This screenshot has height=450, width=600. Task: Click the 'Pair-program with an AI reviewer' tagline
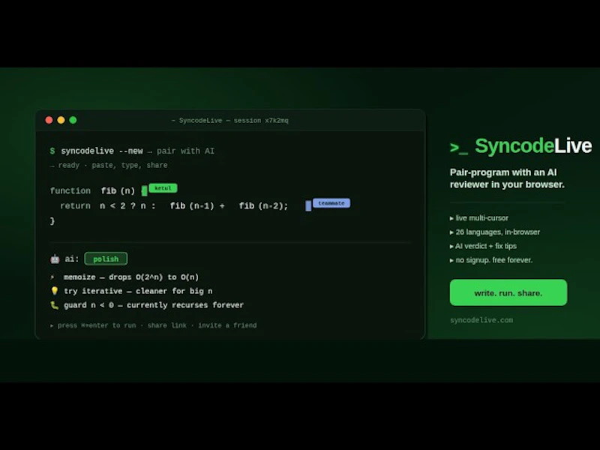[x=507, y=178]
